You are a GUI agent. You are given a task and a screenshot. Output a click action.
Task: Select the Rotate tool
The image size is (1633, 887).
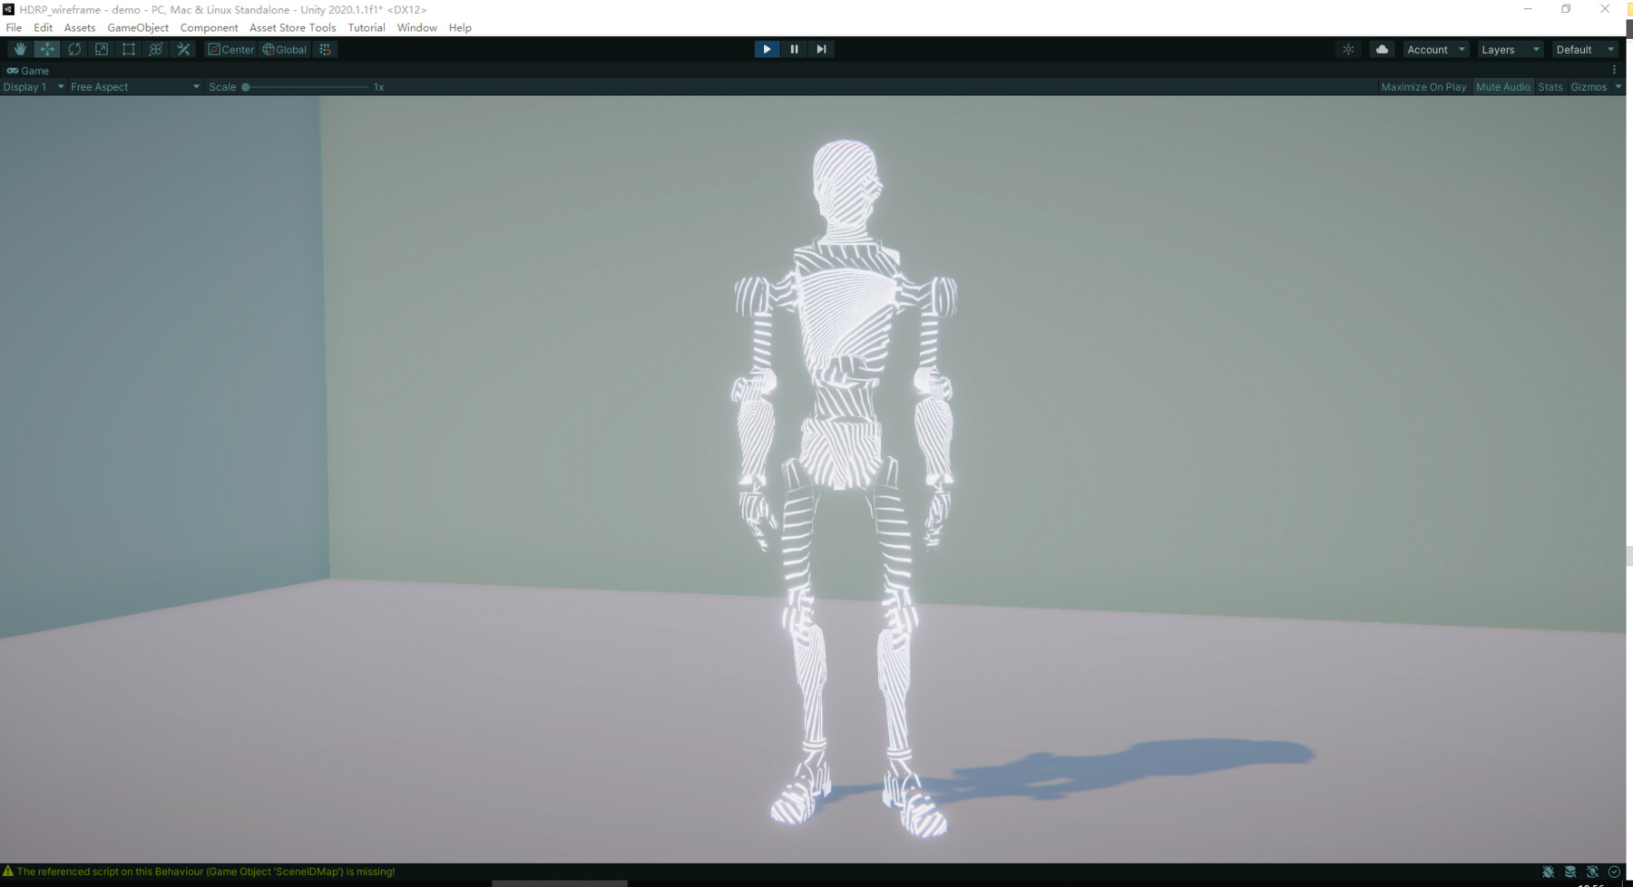tap(73, 49)
